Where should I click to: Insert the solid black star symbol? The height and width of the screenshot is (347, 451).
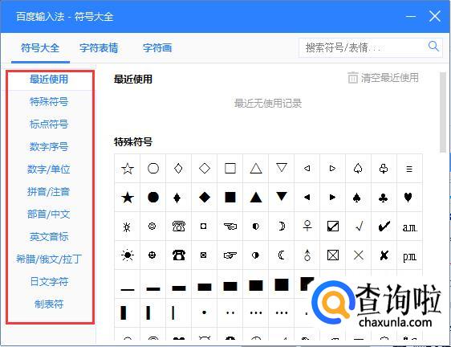128,198
